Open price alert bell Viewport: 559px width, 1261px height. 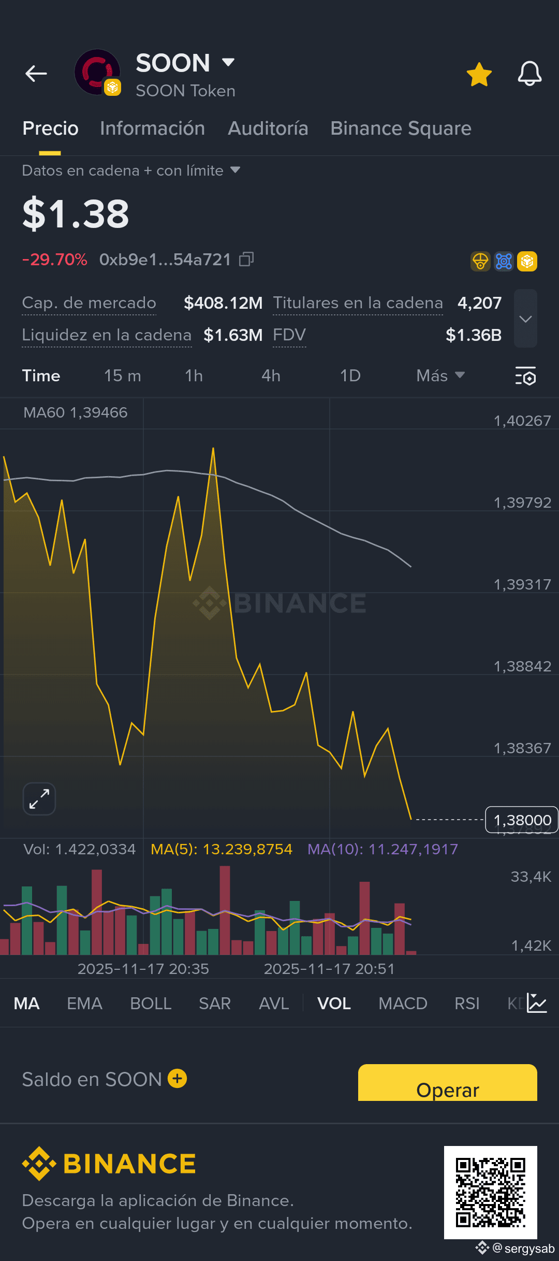coord(529,74)
